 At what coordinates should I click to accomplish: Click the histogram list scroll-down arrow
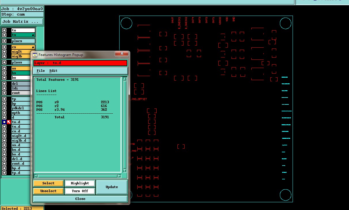pos(125,171)
